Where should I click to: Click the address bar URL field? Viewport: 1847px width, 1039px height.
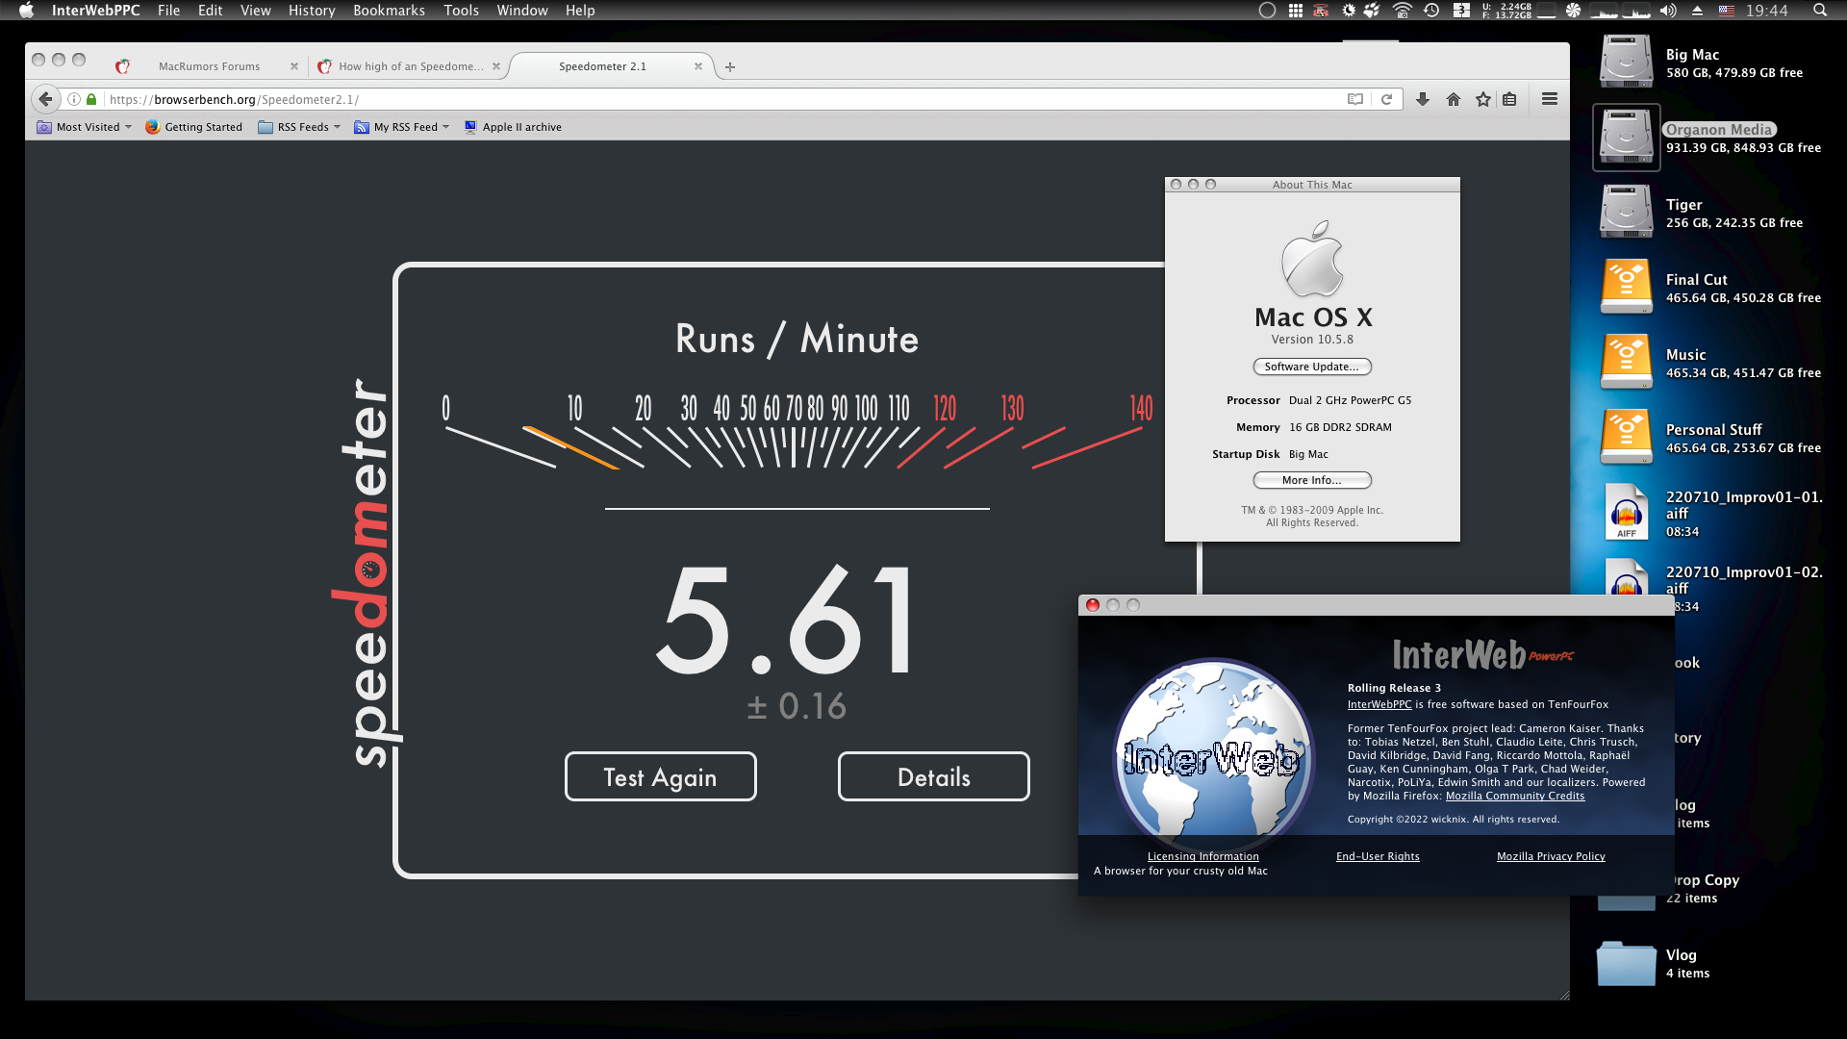point(673,99)
